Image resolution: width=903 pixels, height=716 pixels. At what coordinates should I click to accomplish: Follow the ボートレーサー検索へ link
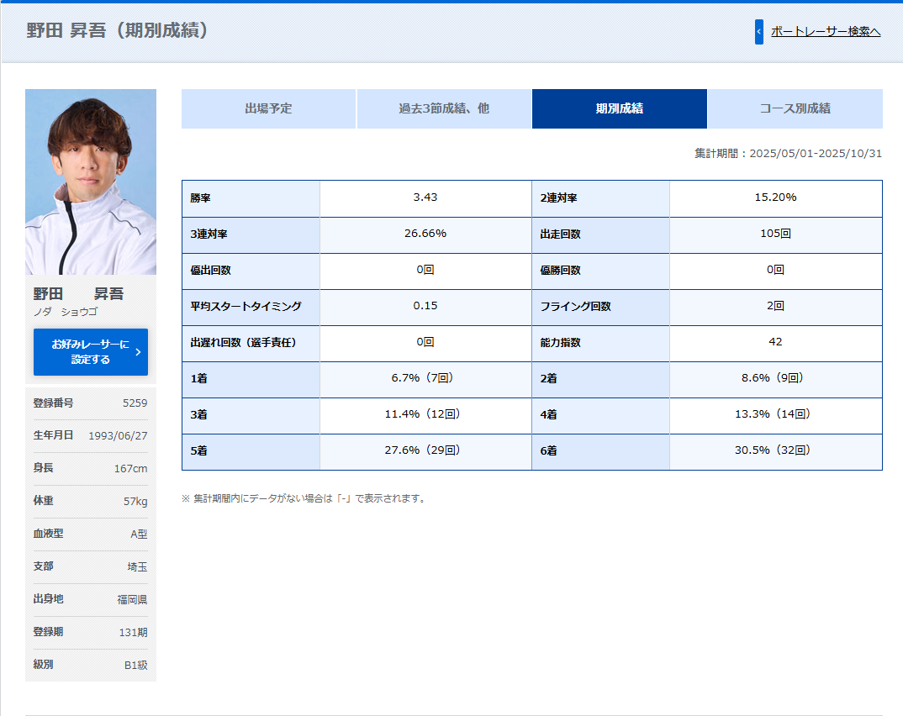[825, 32]
